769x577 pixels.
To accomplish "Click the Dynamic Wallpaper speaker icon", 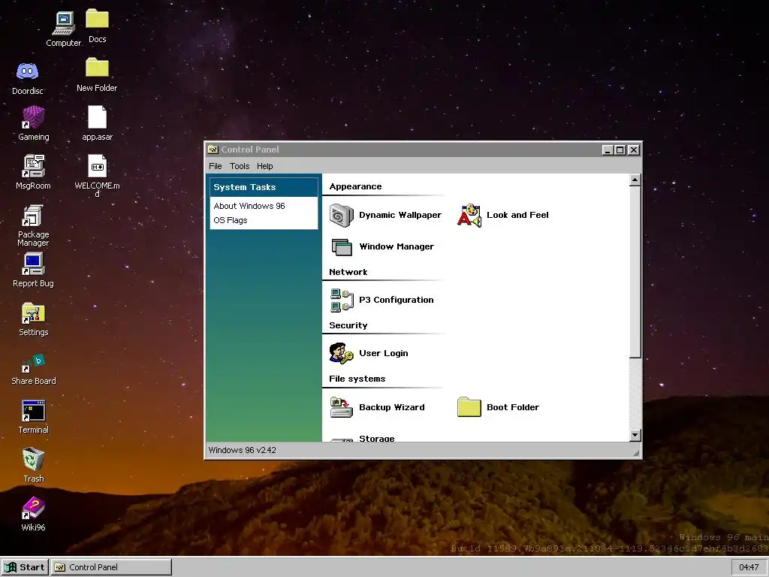I will [x=342, y=216].
